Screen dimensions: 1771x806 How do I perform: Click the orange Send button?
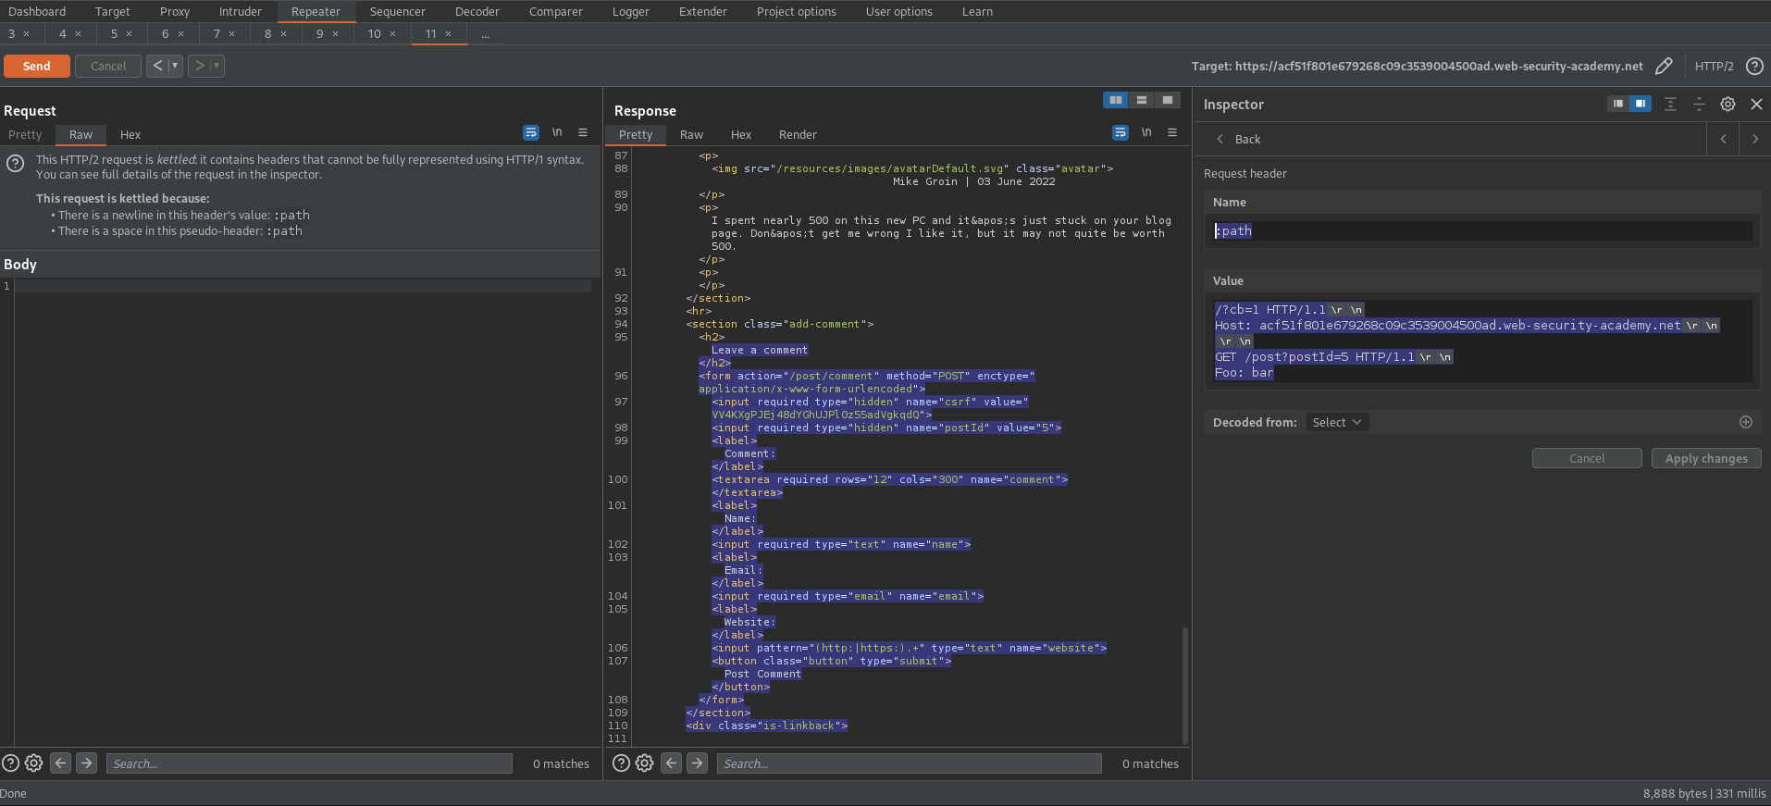coord(36,66)
